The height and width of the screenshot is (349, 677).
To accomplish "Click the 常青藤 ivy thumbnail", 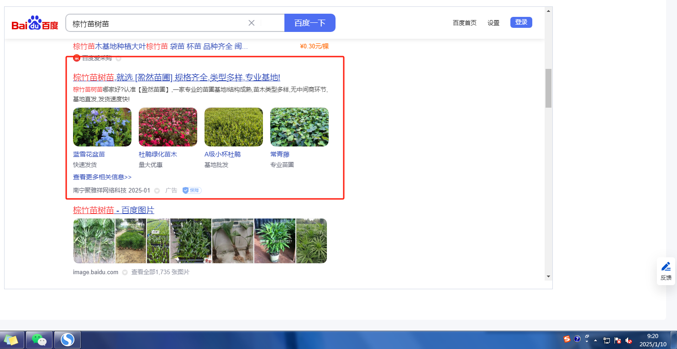I will (299, 127).
